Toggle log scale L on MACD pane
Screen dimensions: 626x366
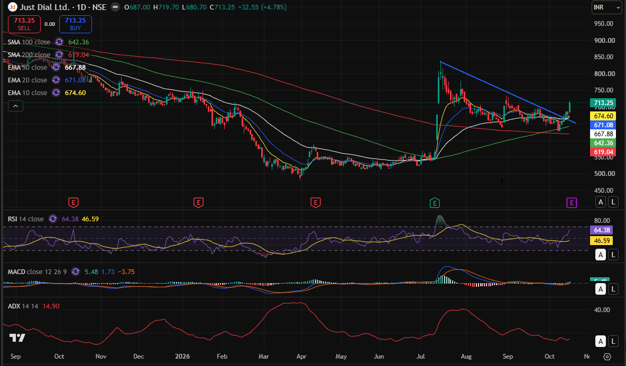point(614,289)
